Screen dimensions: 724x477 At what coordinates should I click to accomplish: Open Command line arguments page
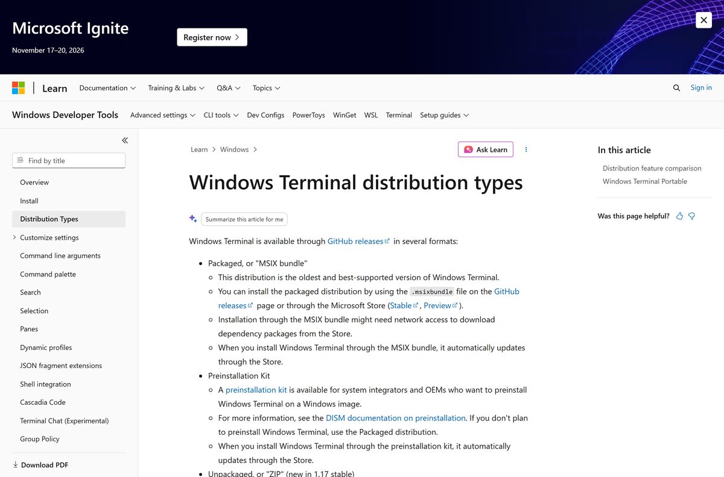pyautogui.click(x=60, y=256)
